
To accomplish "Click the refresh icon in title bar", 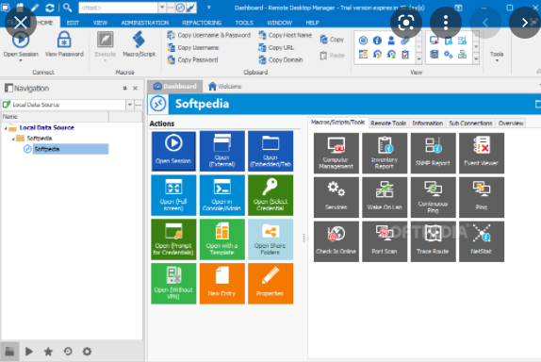I will (50, 8).
